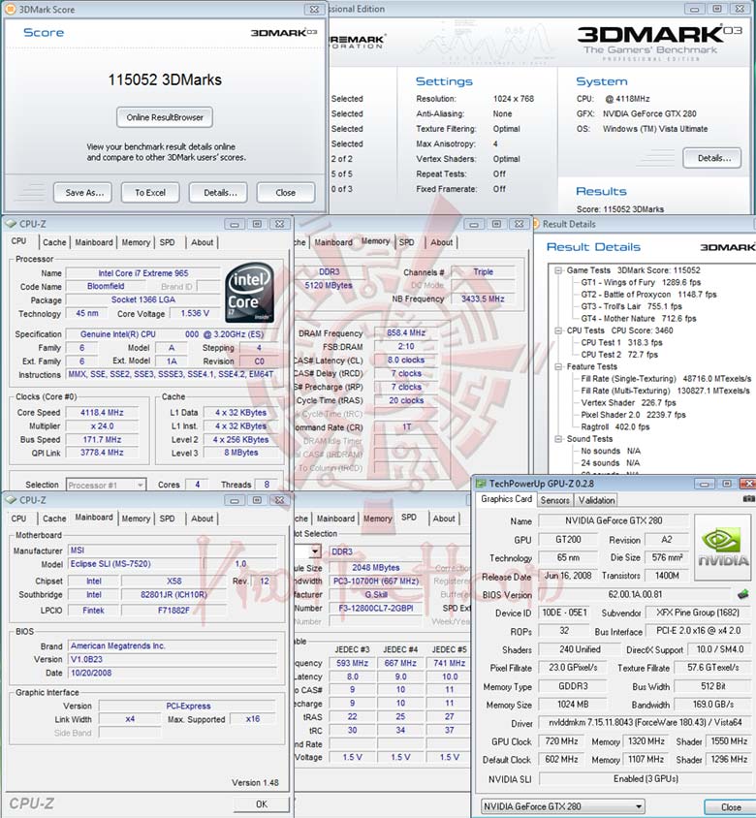Click the Name field 'Intel Core i7 Extreme 965'
756x818 pixels.
pyautogui.click(x=142, y=273)
